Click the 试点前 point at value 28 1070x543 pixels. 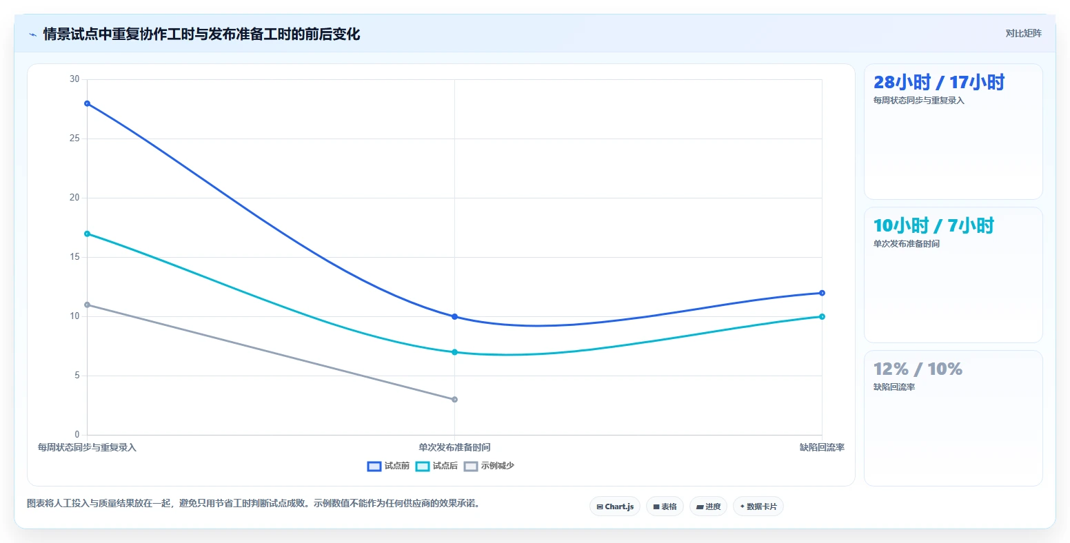87,103
